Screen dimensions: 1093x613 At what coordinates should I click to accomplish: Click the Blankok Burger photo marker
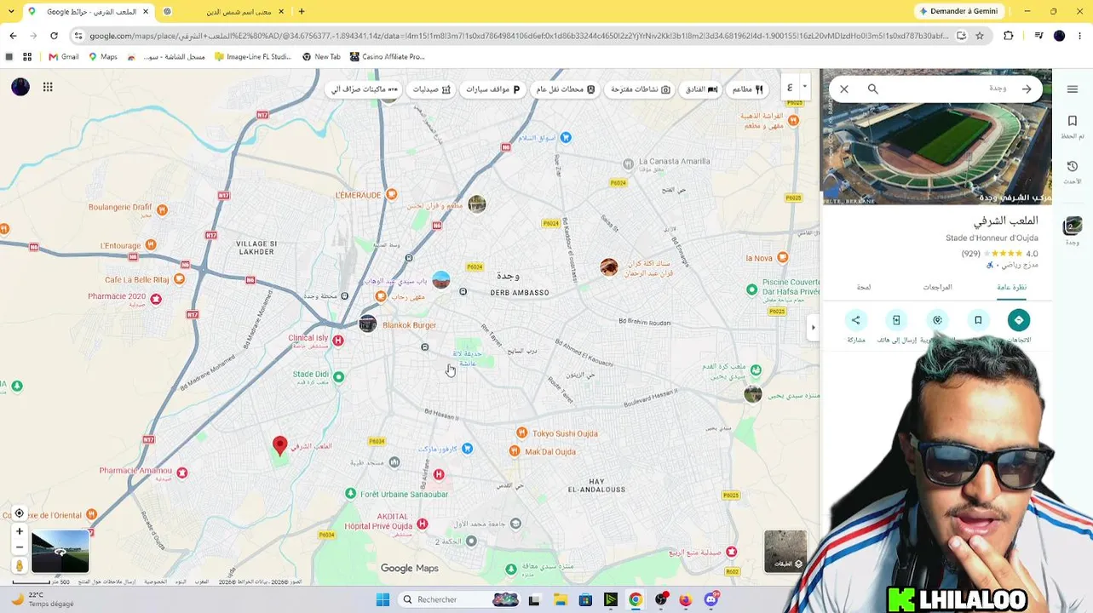click(x=367, y=324)
